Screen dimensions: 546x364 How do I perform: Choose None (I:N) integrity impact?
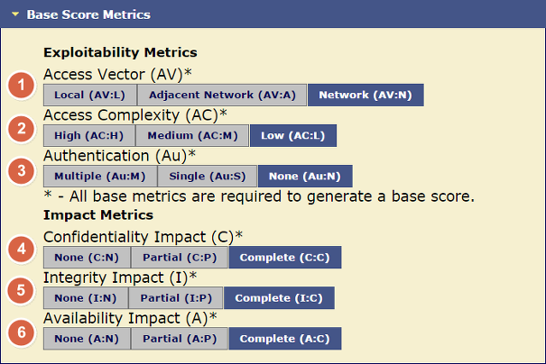click(x=86, y=298)
